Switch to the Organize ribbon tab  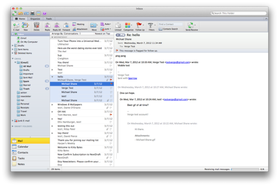(35, 19)
